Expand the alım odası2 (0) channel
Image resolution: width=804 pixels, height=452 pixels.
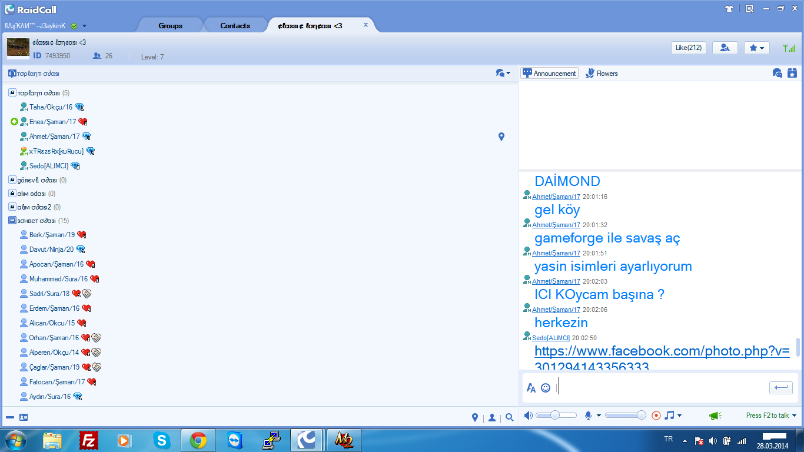tap(12, 207)
